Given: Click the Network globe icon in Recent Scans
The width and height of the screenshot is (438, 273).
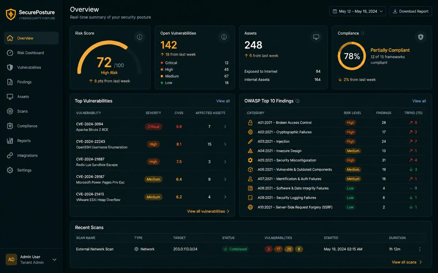Looking at the screenshot, I should [x=137, y=249].
